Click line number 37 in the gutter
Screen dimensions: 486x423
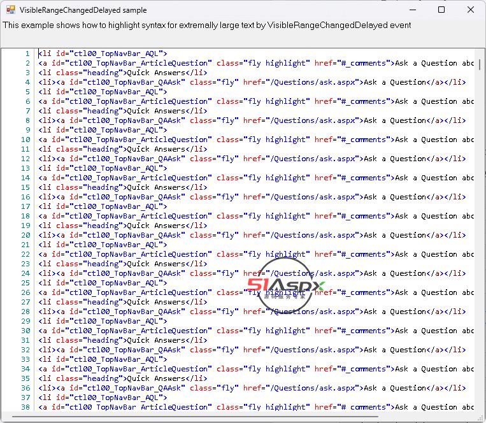click(x=25, y=398)
